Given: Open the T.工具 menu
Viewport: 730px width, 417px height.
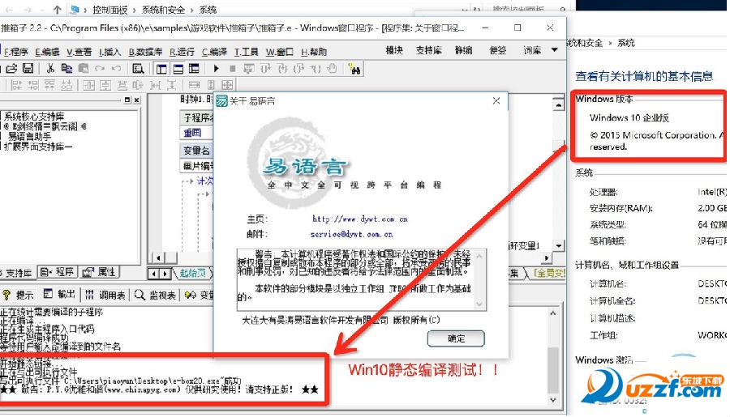Looking at the screenshot, I should 247,51.
